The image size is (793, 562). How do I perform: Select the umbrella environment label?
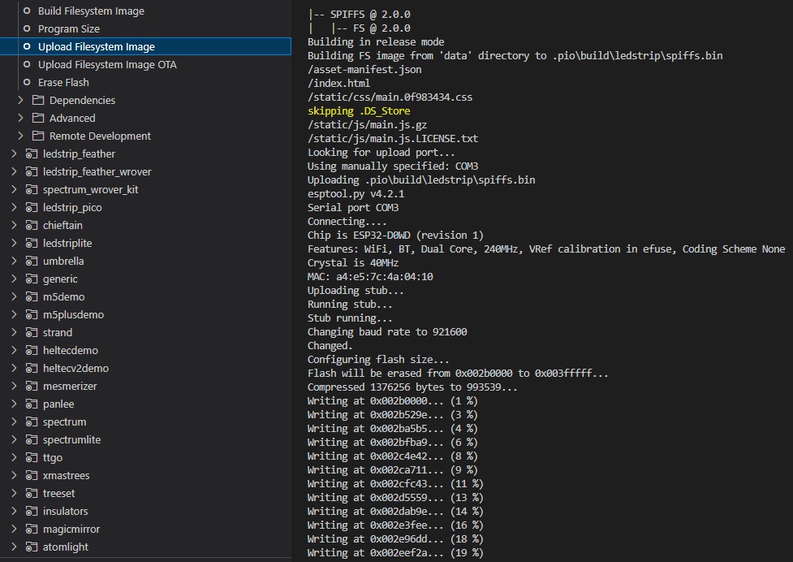(63, 261)
